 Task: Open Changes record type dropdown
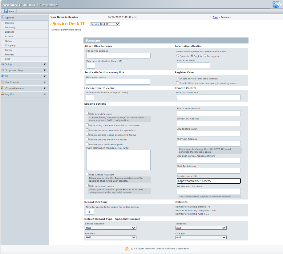(201, 237)
